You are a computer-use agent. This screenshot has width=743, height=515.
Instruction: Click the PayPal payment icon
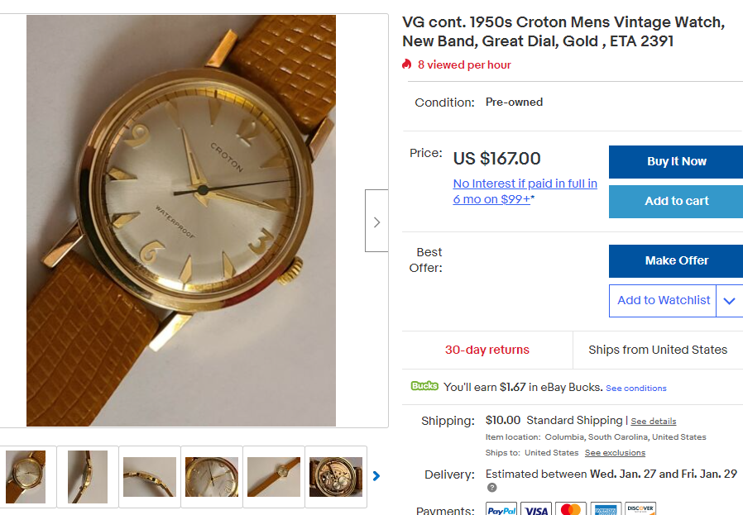coord(501,509)
